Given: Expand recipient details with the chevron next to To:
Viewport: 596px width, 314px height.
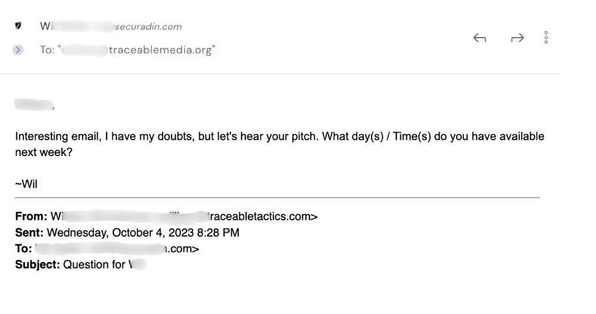Looking at the screenshot, I should coord(18,50).
